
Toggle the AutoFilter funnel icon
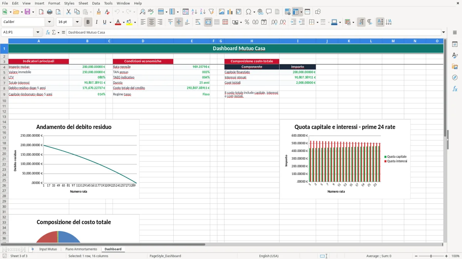[x=211, y=12]
